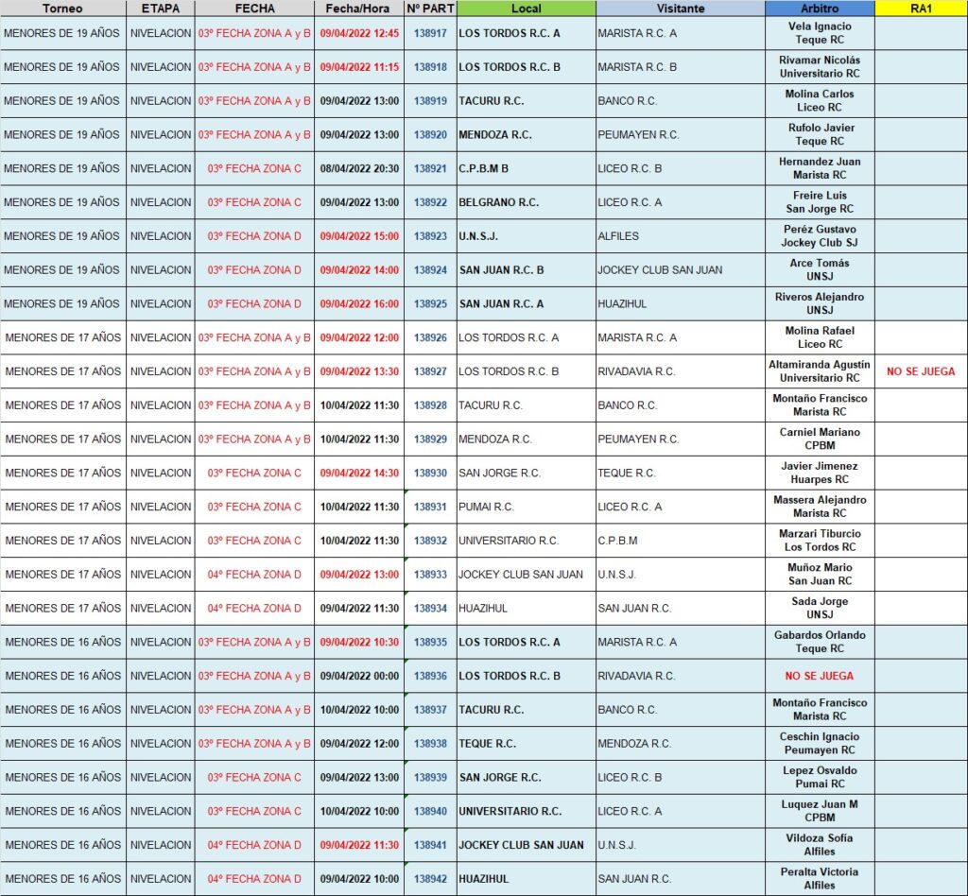Select the blue Arbitro column header
This screenshot has height=896, width=968.
click(x=819, y=9)
